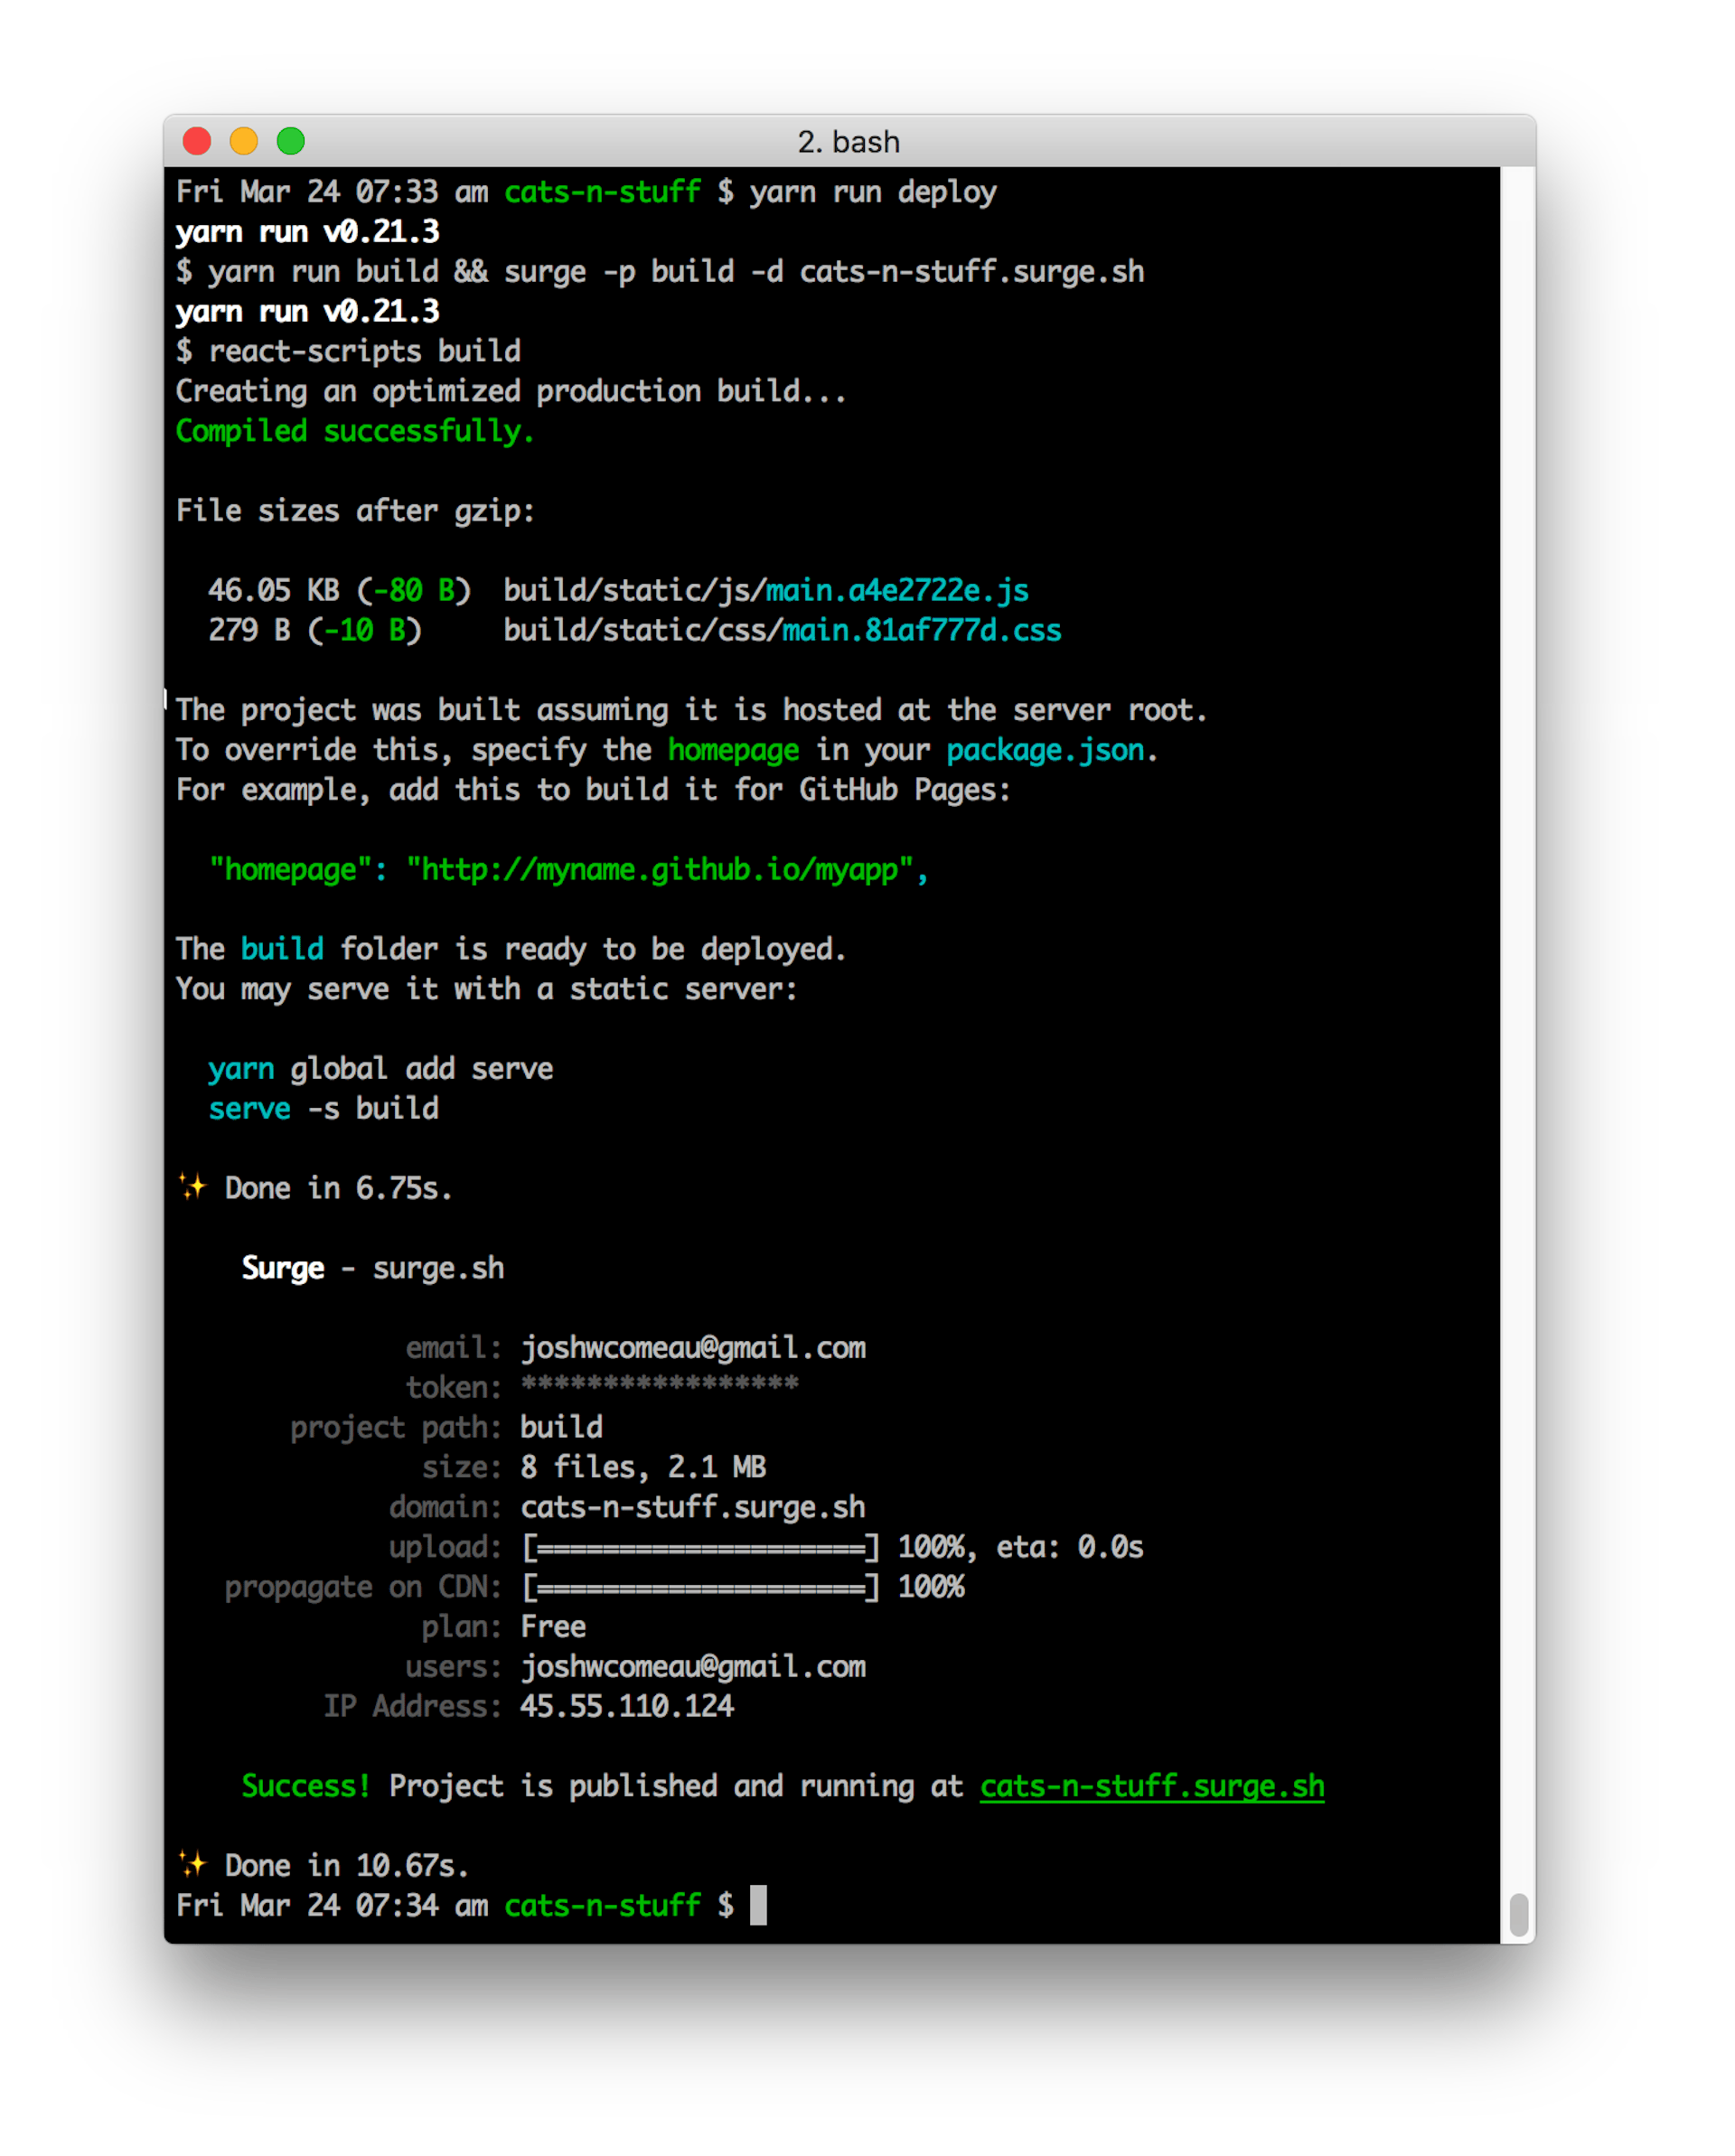Click the homepage github.io example URL
1735x2156 pixels.
[660, 870]
